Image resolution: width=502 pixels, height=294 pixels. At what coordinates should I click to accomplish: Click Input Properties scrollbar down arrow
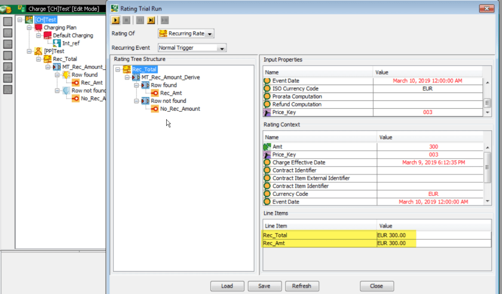(x=487, y=112)
